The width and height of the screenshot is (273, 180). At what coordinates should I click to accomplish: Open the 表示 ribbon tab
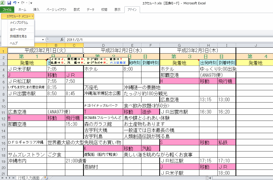[117, 10]
